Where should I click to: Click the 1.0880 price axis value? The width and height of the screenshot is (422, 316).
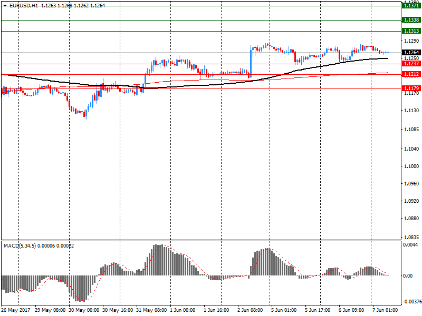(x=411, y=219)
